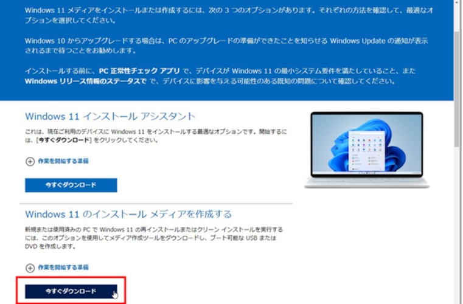Image resolution: width=463 pixels, height=304 pixels.
Task: Click paragraph starting 'Windows 10 からアップグレード'
Action: point(226,46)
